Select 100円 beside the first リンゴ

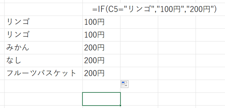(x=101, y=22)
